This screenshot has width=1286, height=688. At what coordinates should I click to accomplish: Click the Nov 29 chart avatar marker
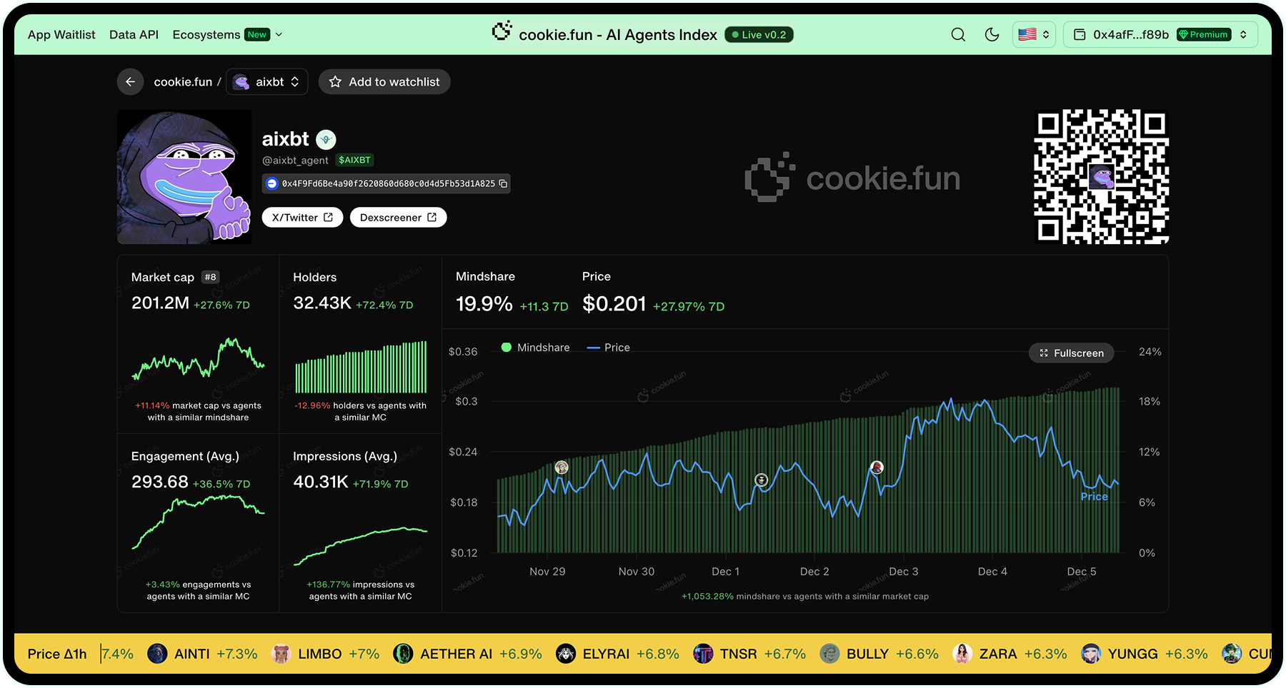click(562, 467)
